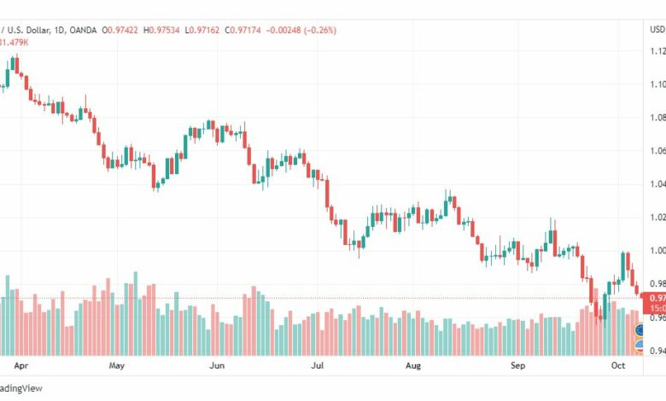Click the Aug label on time axis
This screenshot has width=666, height=401.
(413, 365)
